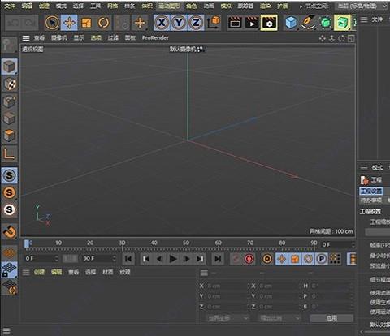Open viewport hamburger menu icon
Viewport: 390px width, 336px height.
(x=26, y=38)
